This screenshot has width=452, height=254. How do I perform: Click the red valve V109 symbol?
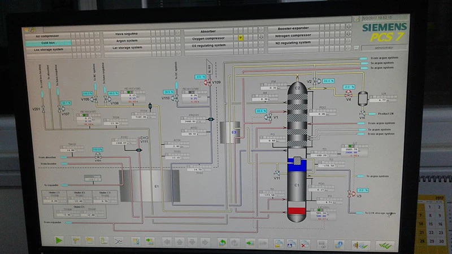point(207,82)
